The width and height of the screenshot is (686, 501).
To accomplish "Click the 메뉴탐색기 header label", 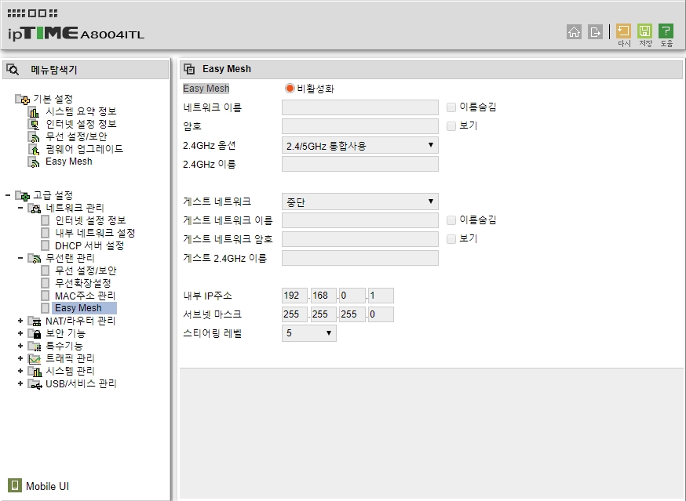I will tap(54, 70).
